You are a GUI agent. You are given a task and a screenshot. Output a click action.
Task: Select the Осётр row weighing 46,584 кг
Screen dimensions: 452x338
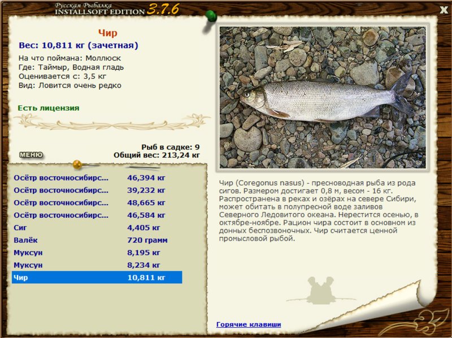pos(97,215)
